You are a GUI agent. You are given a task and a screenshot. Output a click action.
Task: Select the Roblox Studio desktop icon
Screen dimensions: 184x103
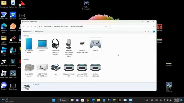click(x=4, y=52)
